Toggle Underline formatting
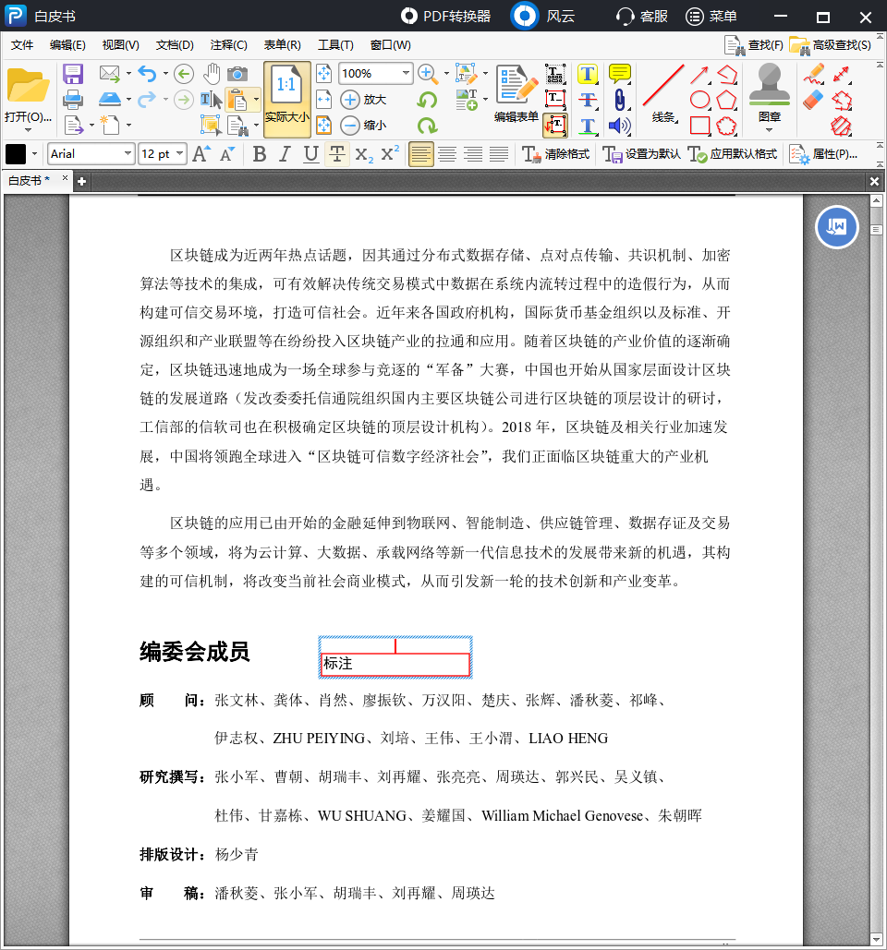 [x=310, y=154]
